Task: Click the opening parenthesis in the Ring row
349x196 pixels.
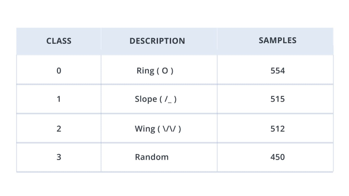Action: tap(158, 71)
